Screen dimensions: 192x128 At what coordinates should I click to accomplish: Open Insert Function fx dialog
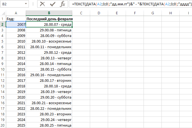(x=62, y=4)
